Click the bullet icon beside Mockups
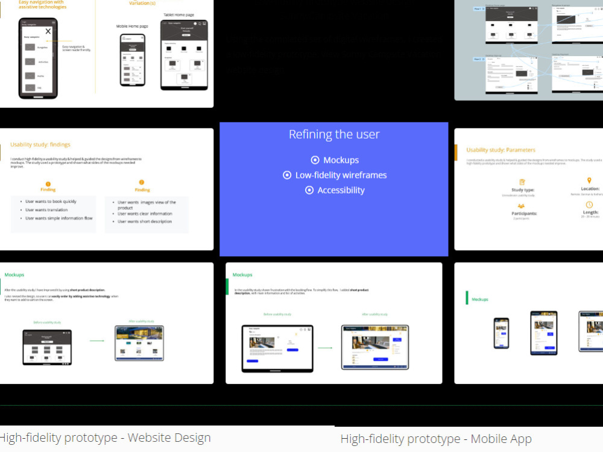The height and width of the screenshot is (452, 603). (x=315, y=160)
